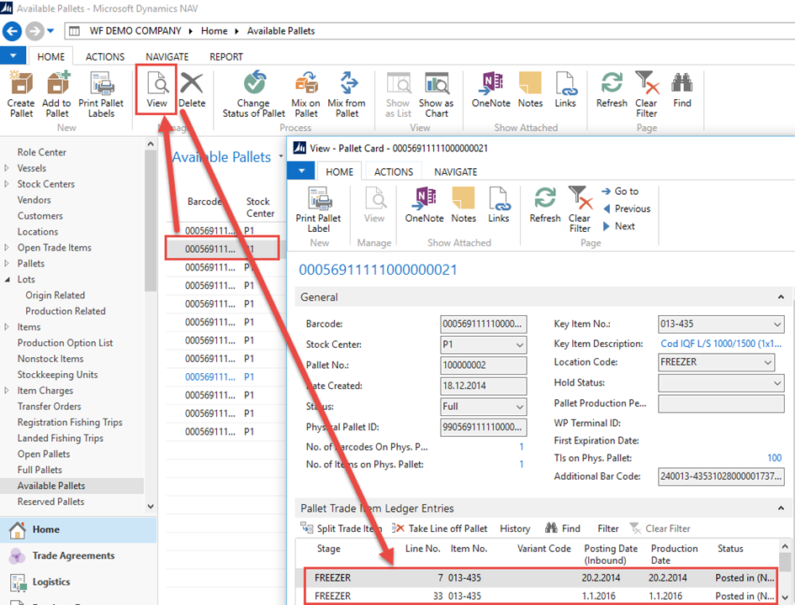This screenshot has height=605, width=795.
Task: Collapse the General section
Action: (782, 297)
